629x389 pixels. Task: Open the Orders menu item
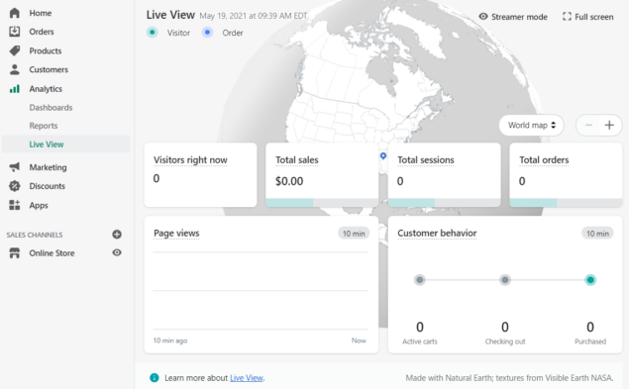42,32
